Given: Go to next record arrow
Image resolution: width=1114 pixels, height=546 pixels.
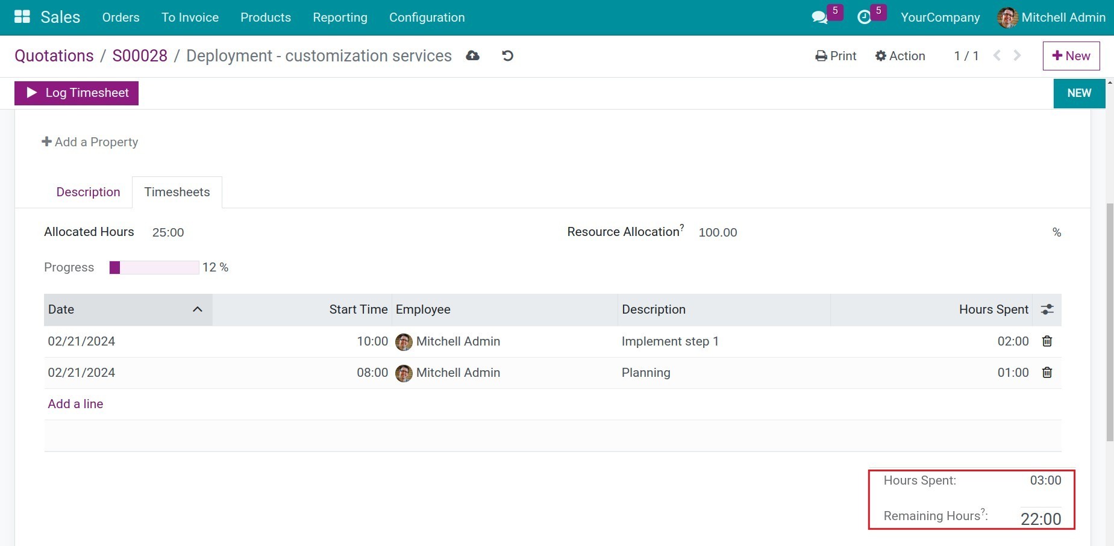Looking at the screenshot, I should [1018, 55].
